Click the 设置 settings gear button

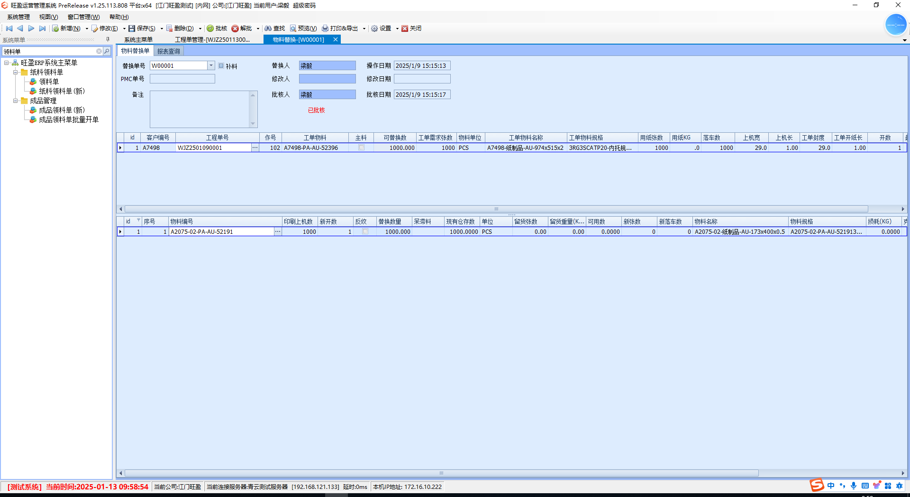click(x=381, y=28)
